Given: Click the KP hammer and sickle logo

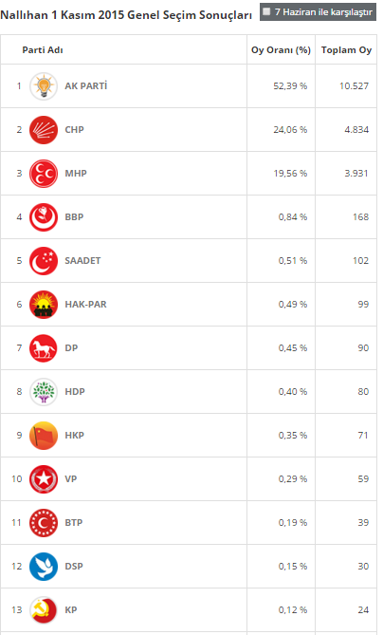Looking at the screenshot, I should 44,610.
